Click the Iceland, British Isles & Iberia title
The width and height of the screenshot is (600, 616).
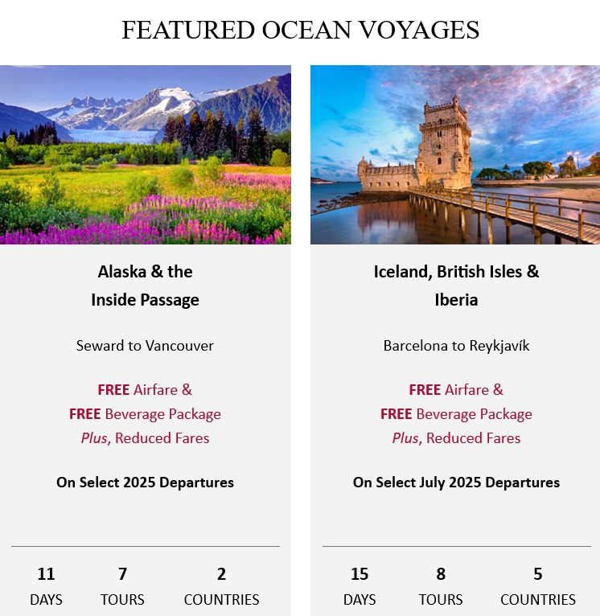456,285
